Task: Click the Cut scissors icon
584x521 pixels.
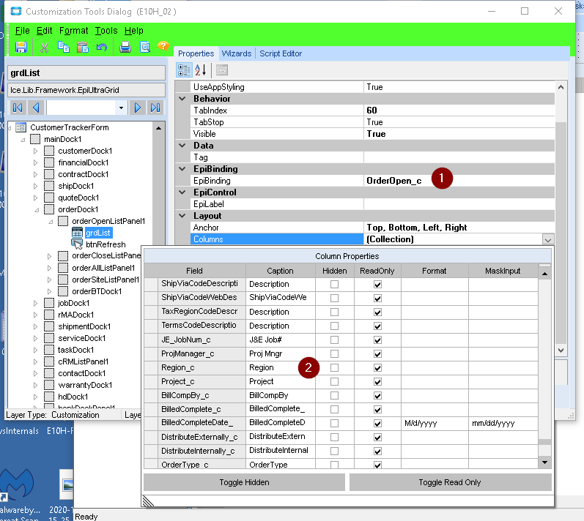Action: [44, 47]
